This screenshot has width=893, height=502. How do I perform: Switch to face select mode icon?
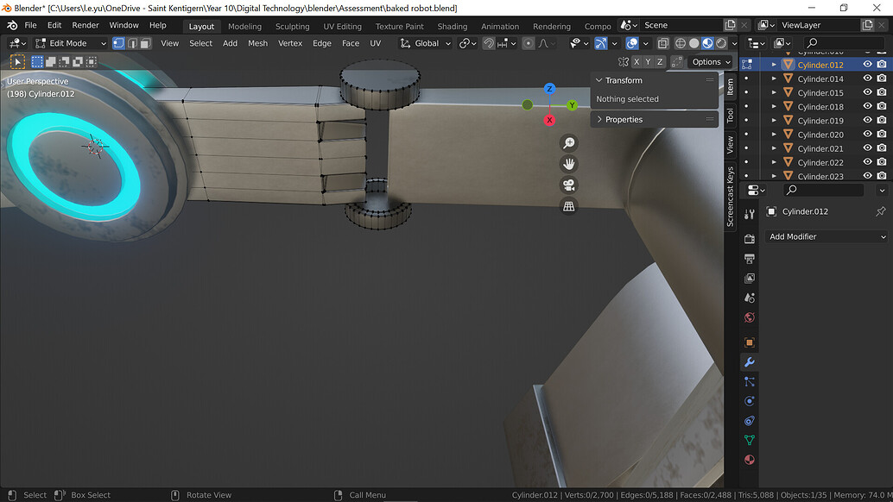(145, 43)
